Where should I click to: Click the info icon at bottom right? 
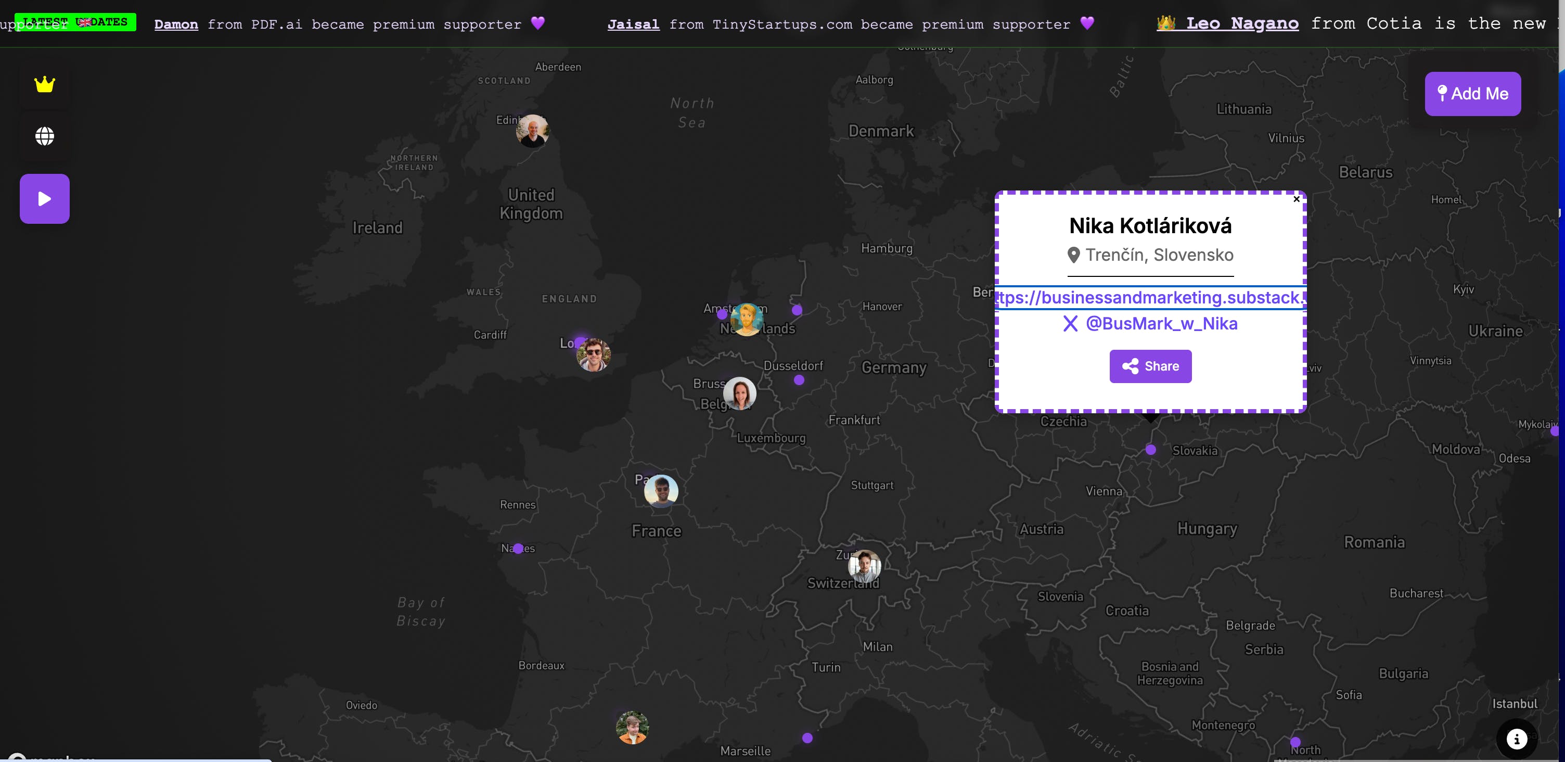1517,738
